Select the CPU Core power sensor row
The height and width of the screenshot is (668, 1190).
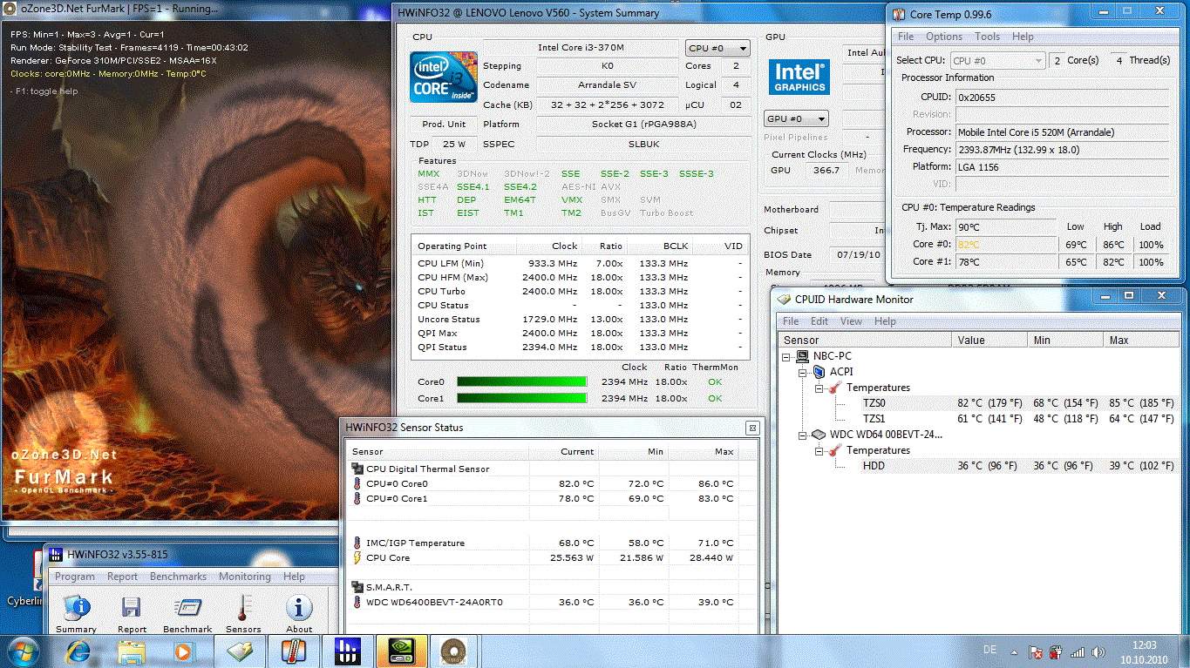pos(544,558)
